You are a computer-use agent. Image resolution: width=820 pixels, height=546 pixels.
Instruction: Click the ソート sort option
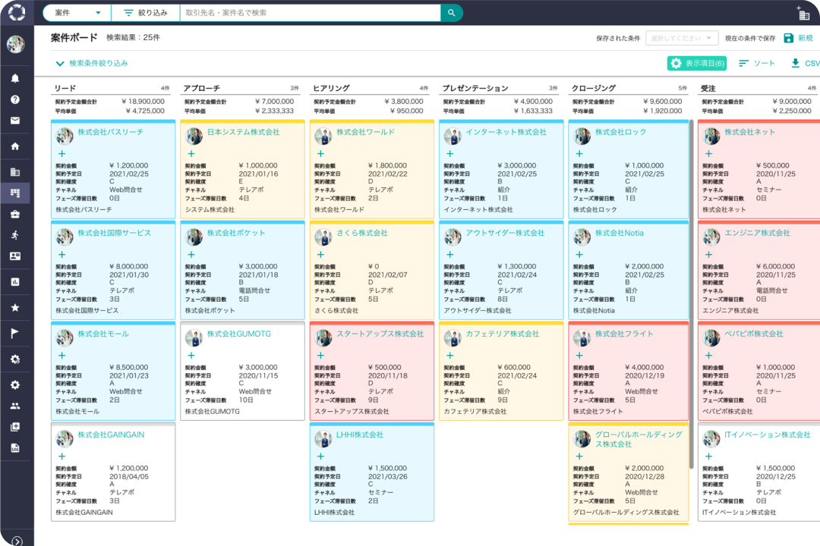pos(757,64)
